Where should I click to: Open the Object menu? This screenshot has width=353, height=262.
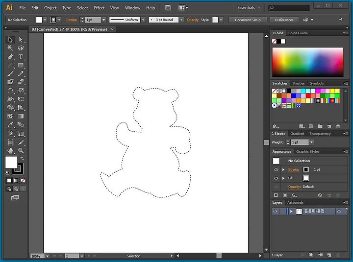pyautogui.click(x=50, y=8)
